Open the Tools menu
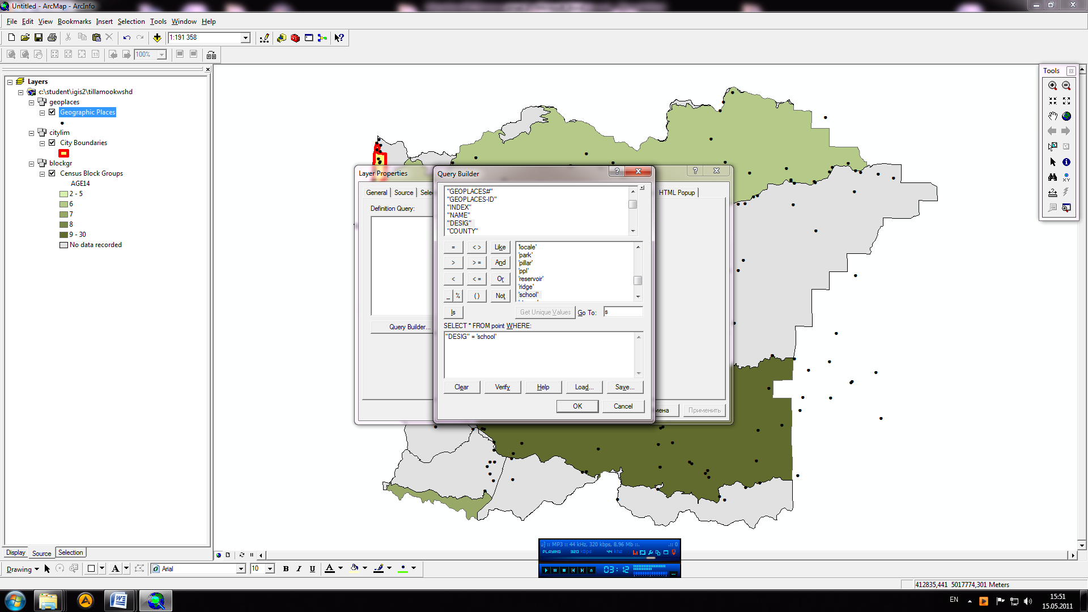 click(x=158, y=22)
